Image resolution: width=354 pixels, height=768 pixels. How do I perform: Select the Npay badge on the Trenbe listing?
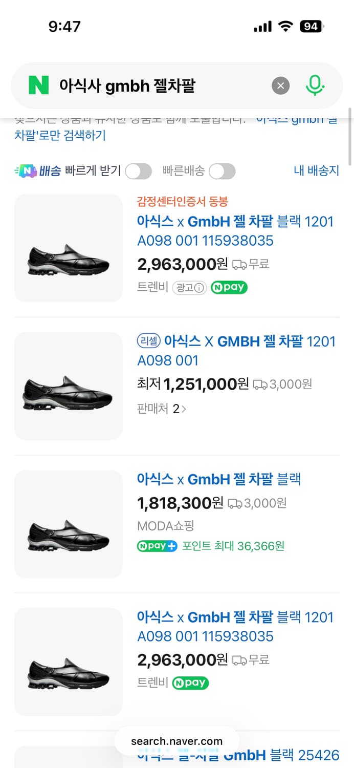pos(229,287)
